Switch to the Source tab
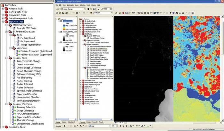Viewport: 224px width, 131px height. click(64, 122)
